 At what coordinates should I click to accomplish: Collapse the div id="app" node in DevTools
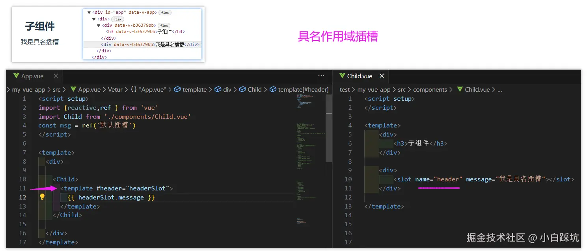89,13
